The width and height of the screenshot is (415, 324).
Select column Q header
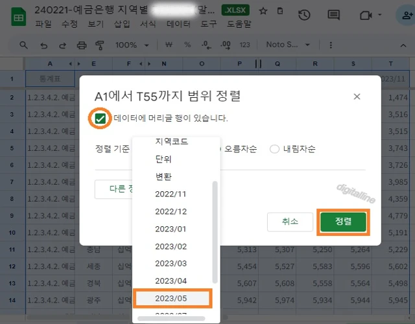pyautogui.click(x=277, y=64)
